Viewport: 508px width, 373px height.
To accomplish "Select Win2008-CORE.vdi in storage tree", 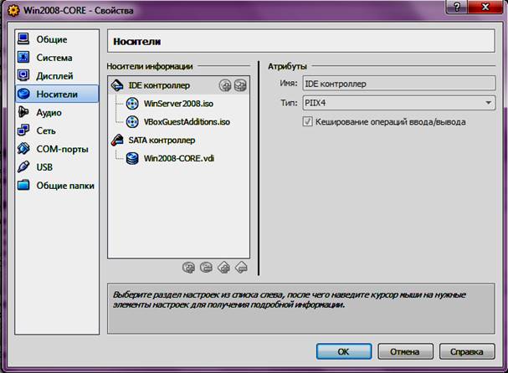I will 179,159.
